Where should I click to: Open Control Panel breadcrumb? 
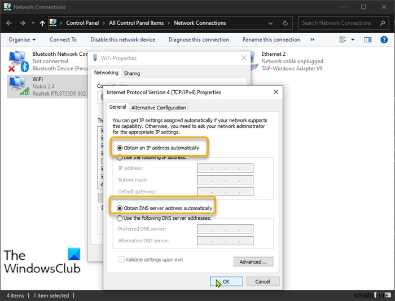[x=82, y=23]
